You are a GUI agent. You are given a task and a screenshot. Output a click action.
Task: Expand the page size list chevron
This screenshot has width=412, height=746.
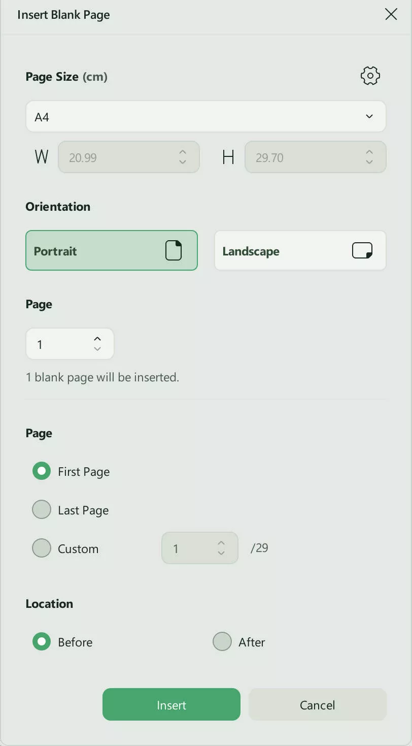[369, 116]
